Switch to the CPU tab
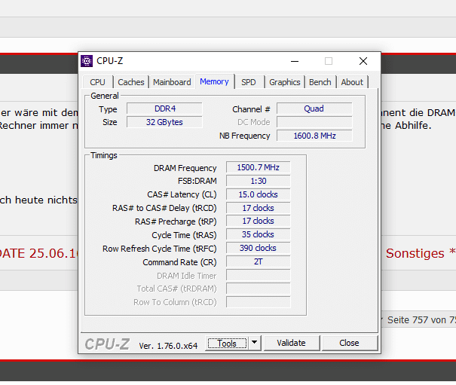Viewport: 456px width, 385px height. click(x=97, y=82)
